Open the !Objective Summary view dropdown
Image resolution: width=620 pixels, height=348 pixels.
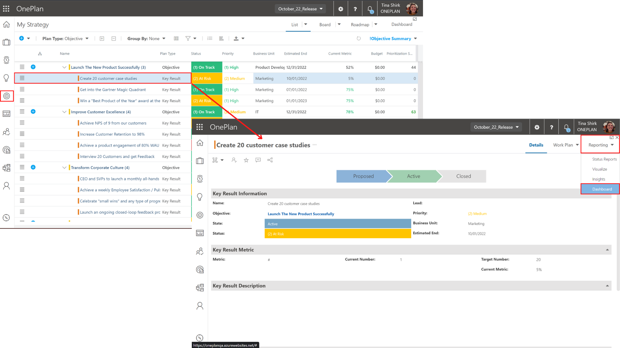click(393, 38)
